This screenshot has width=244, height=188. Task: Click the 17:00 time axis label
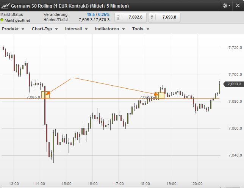click(x=119, y=184)
